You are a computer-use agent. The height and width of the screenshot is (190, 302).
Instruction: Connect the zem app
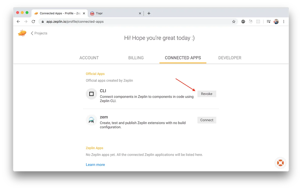pos(207,120)
